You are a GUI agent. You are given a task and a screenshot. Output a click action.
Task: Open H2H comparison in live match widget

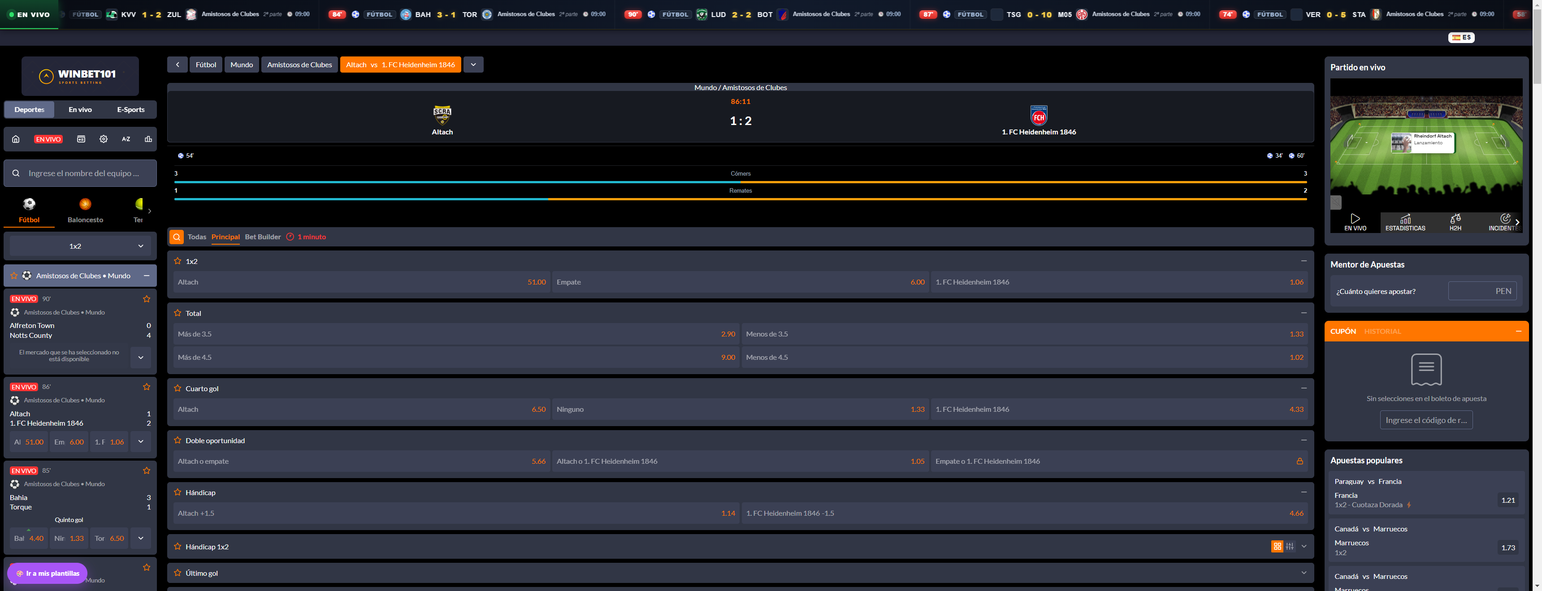1455,223
